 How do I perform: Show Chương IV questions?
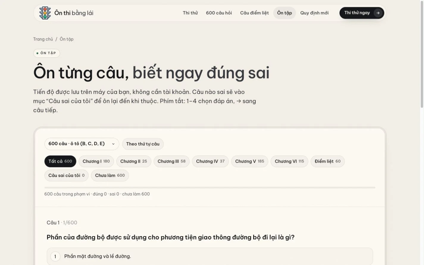(x=210, y=161)
